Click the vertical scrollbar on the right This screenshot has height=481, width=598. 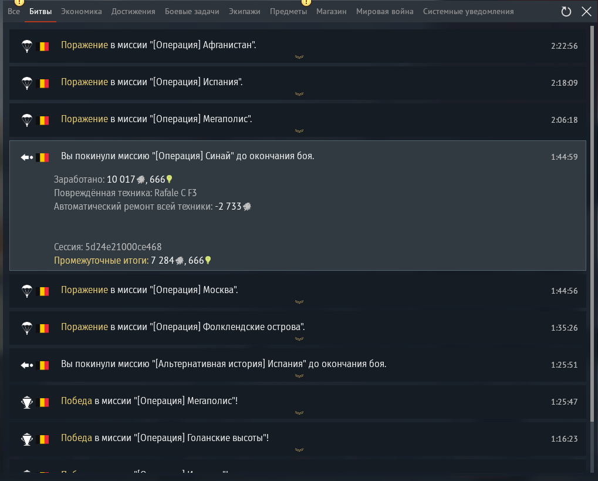point(592,223)
